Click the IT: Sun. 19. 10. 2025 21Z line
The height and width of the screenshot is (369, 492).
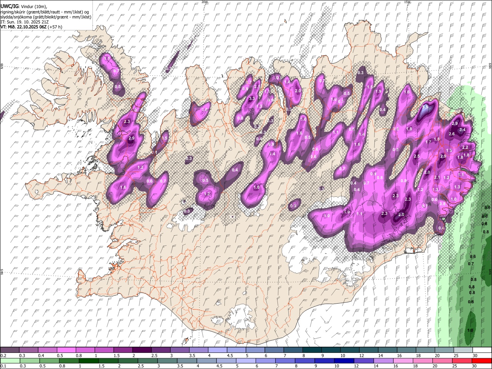coord(24,22)
